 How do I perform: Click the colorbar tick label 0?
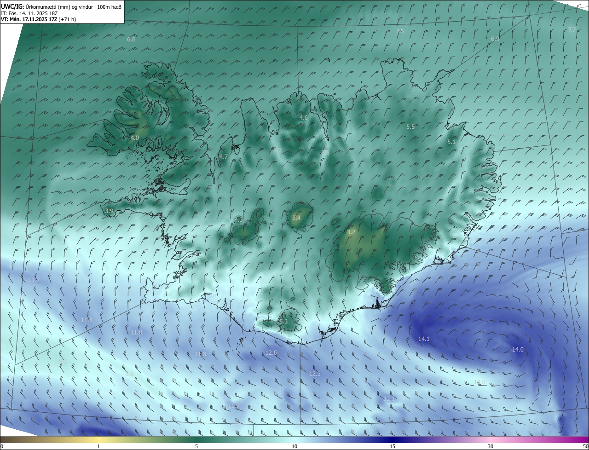(2, 447)
